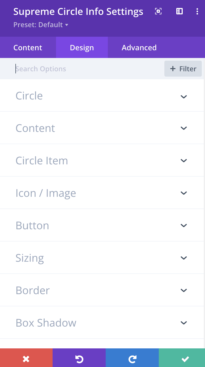The width and height of the screenshot is (205, 367).
Task: Open the Button settings group
Action: click(183, 225)
